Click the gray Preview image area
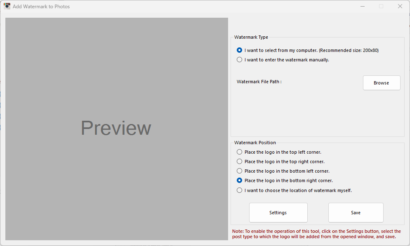This screenshot has width=410, height=246. pyautogui.click(x=116, y=129)
